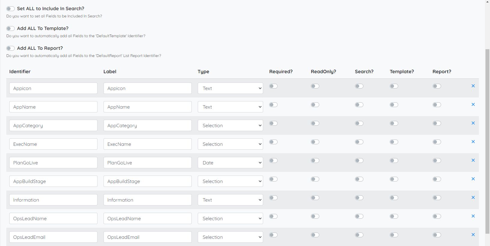
Task: Open Type dropdown for Appicon row
Action: (x=230, y=88)
